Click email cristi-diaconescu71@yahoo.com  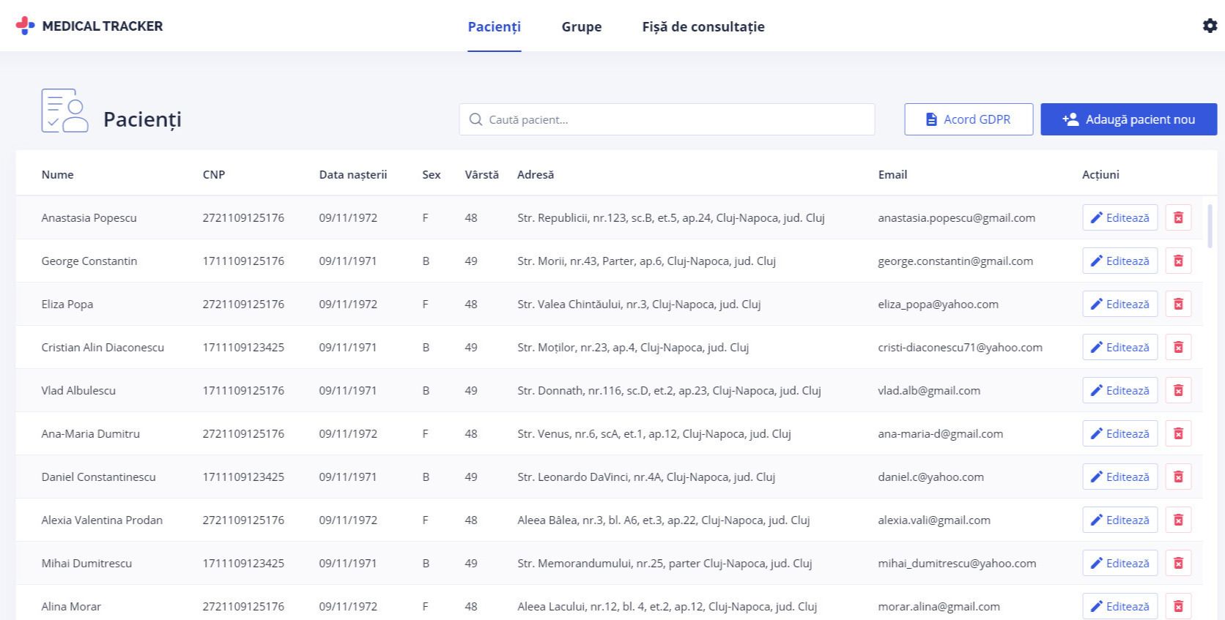click(x=960, y=347)
